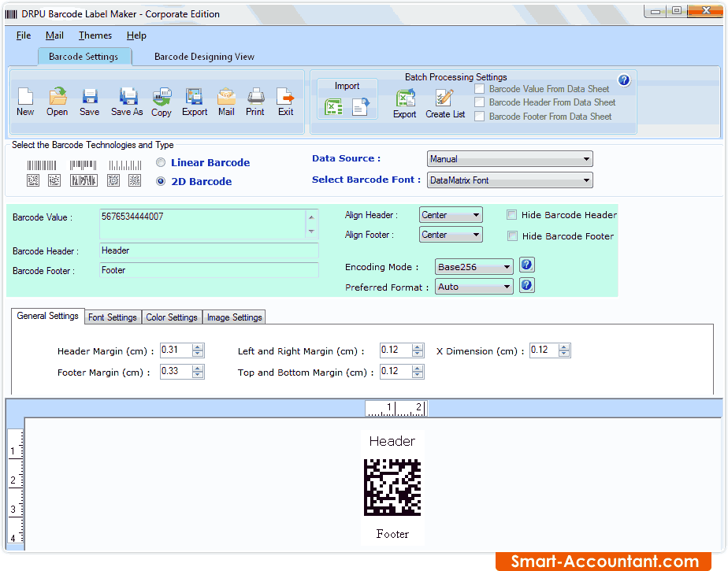The image size is (728, 571).
Task: Increase Header Margin using its stepper
Action: [198, 347]
